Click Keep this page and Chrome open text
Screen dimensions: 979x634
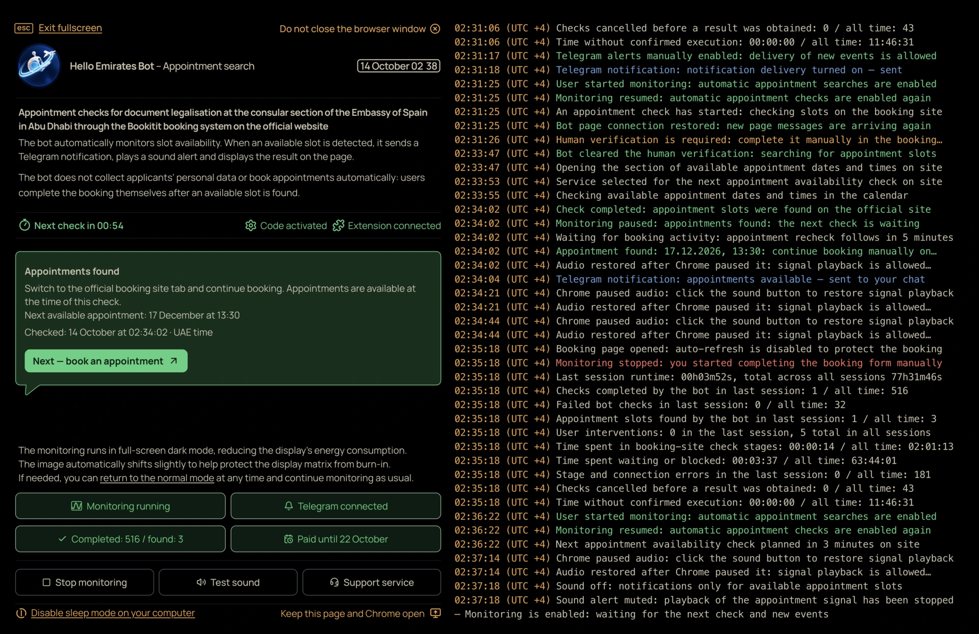[x=352, y=614]
